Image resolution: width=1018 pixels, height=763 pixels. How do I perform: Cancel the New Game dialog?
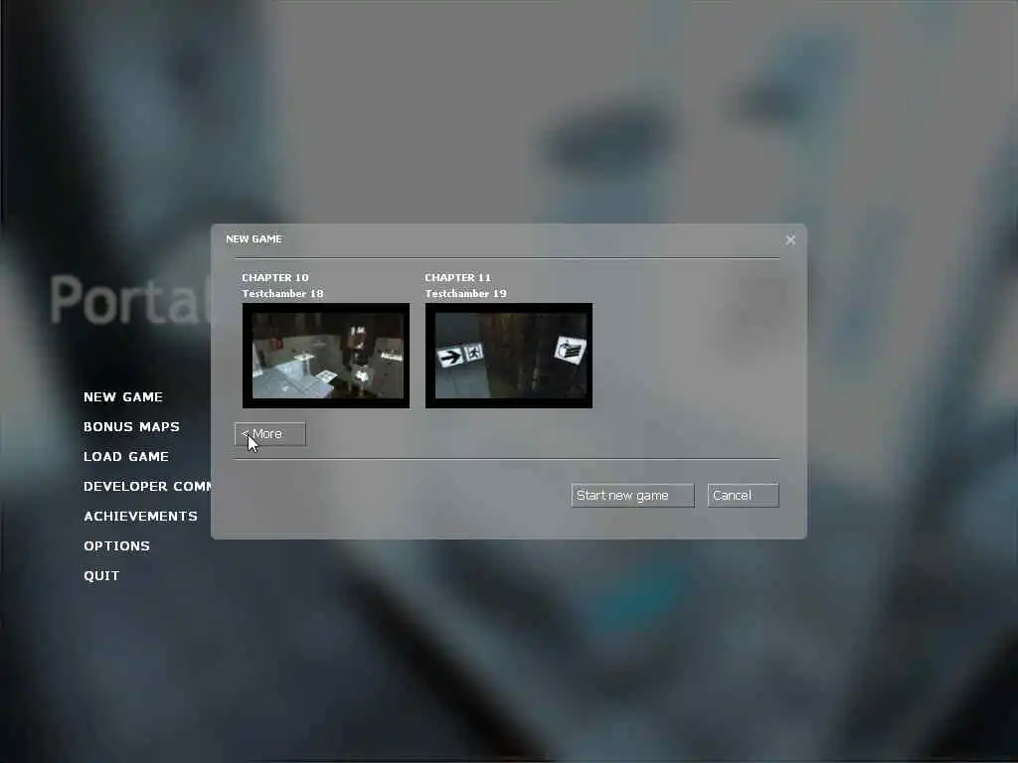click(744, 496)
